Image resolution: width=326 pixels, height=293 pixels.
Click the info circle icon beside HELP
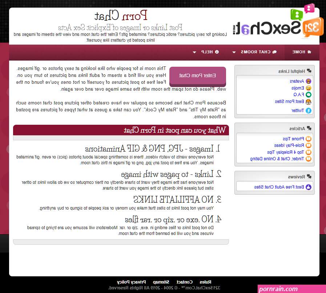point(217,52)
